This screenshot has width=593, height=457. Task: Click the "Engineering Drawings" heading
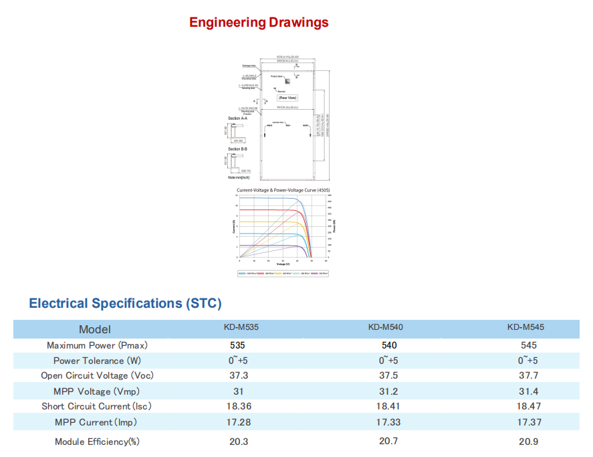coord(259,22)
